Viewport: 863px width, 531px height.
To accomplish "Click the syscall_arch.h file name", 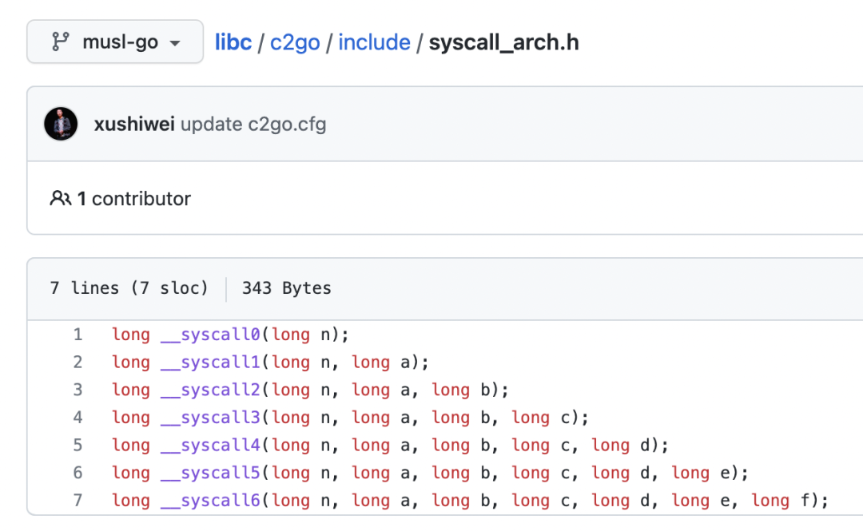I will 503,42.
